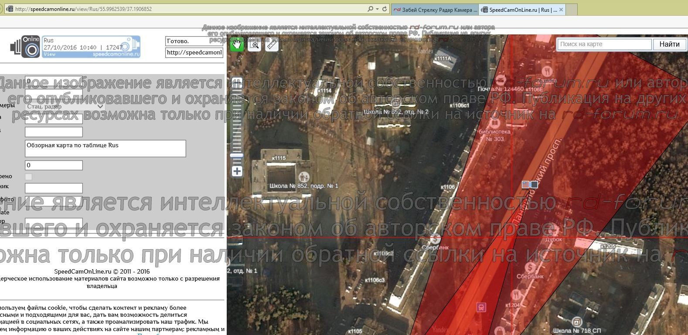Click the bus stop icon on the map
Screen dimensions: 688x335
(x=481, y=307)
